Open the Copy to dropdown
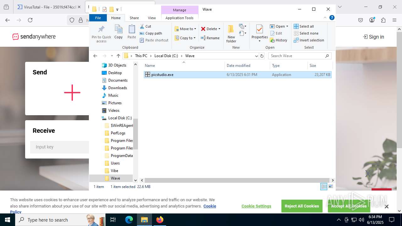The width and height of the screenshot is (402, 226). click(x=185, y=38)
